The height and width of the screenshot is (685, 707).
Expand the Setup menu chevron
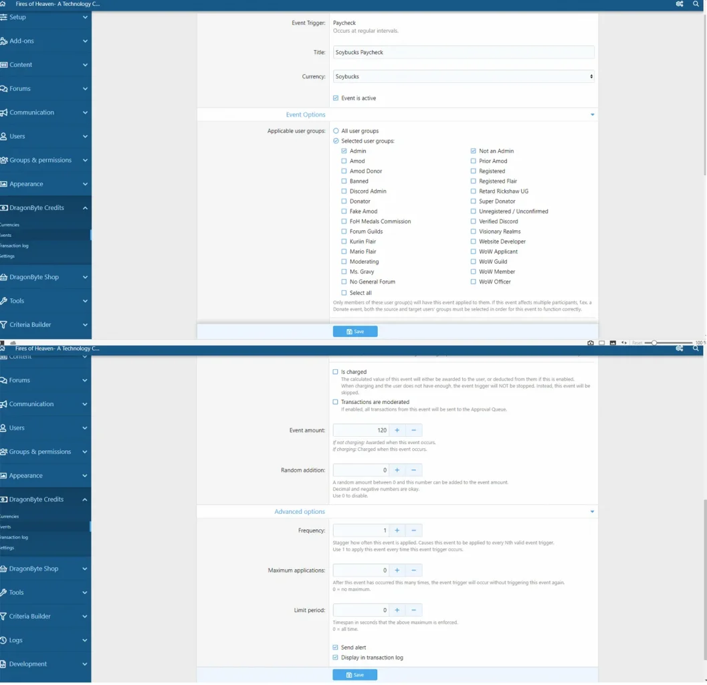[85, 17]
